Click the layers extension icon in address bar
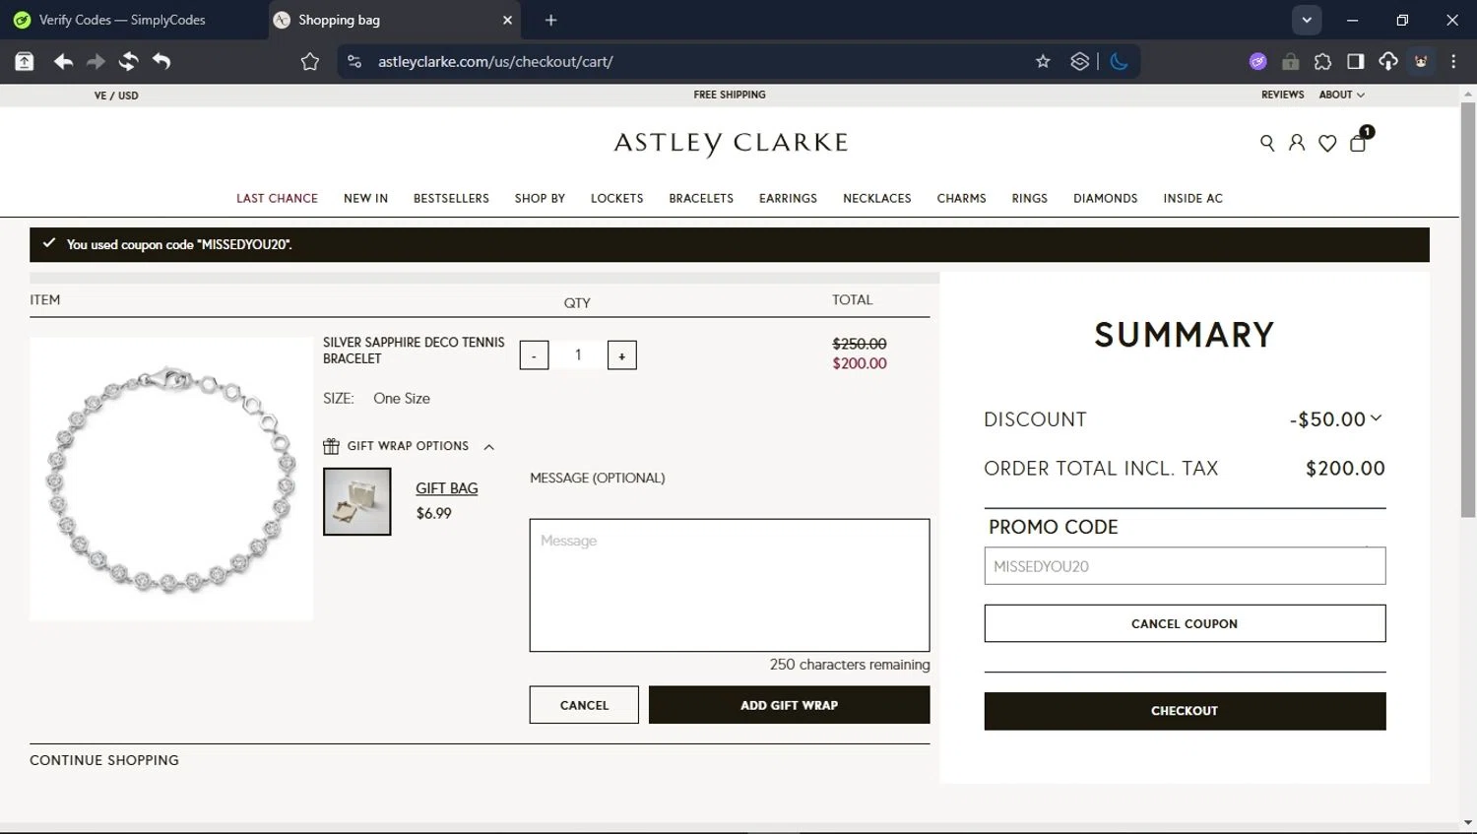 coord(1079,61)
